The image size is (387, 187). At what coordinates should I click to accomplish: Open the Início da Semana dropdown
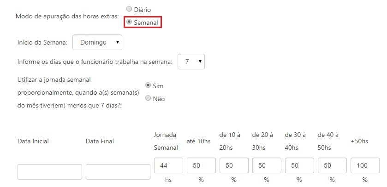[x=97, y=42]
